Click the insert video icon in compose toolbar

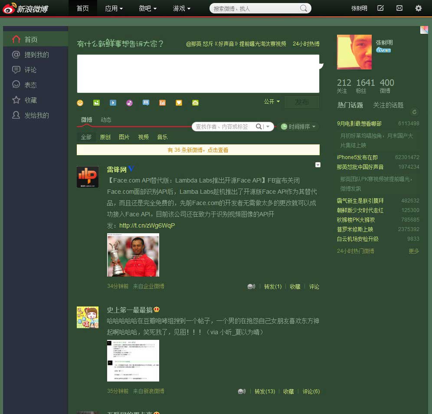tap(113, 103)
